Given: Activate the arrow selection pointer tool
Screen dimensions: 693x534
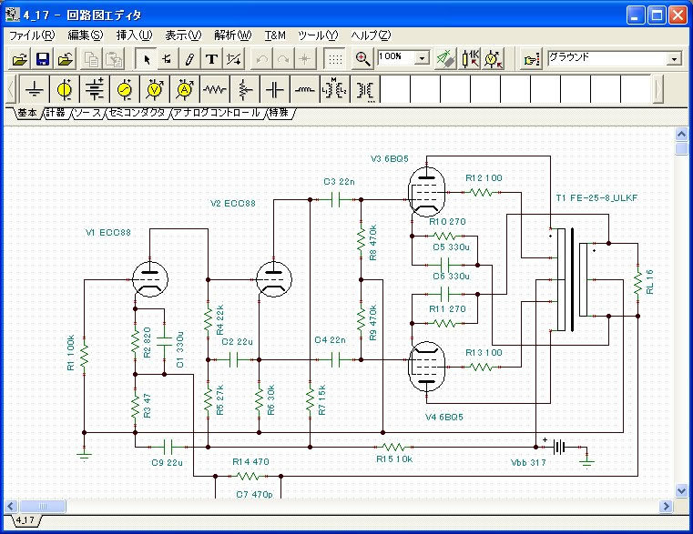Looking at the screenshot, I should (147, 59).
